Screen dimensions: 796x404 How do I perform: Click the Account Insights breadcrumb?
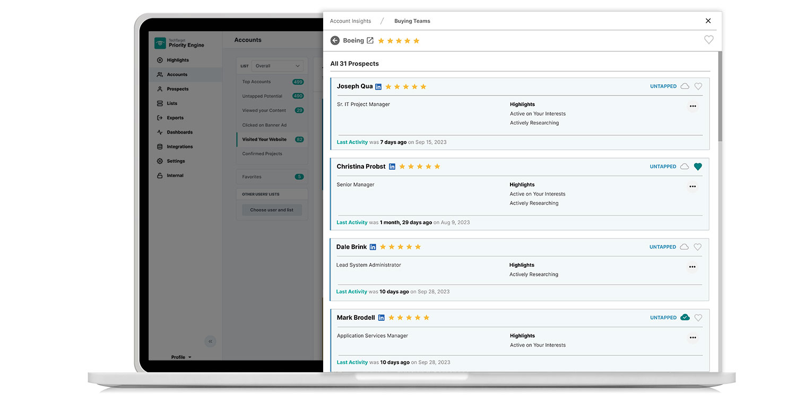pos(350,21)
